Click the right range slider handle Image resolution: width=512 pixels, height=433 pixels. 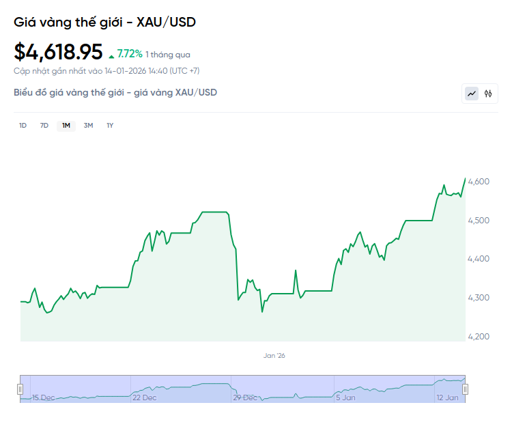click(465, 389)
